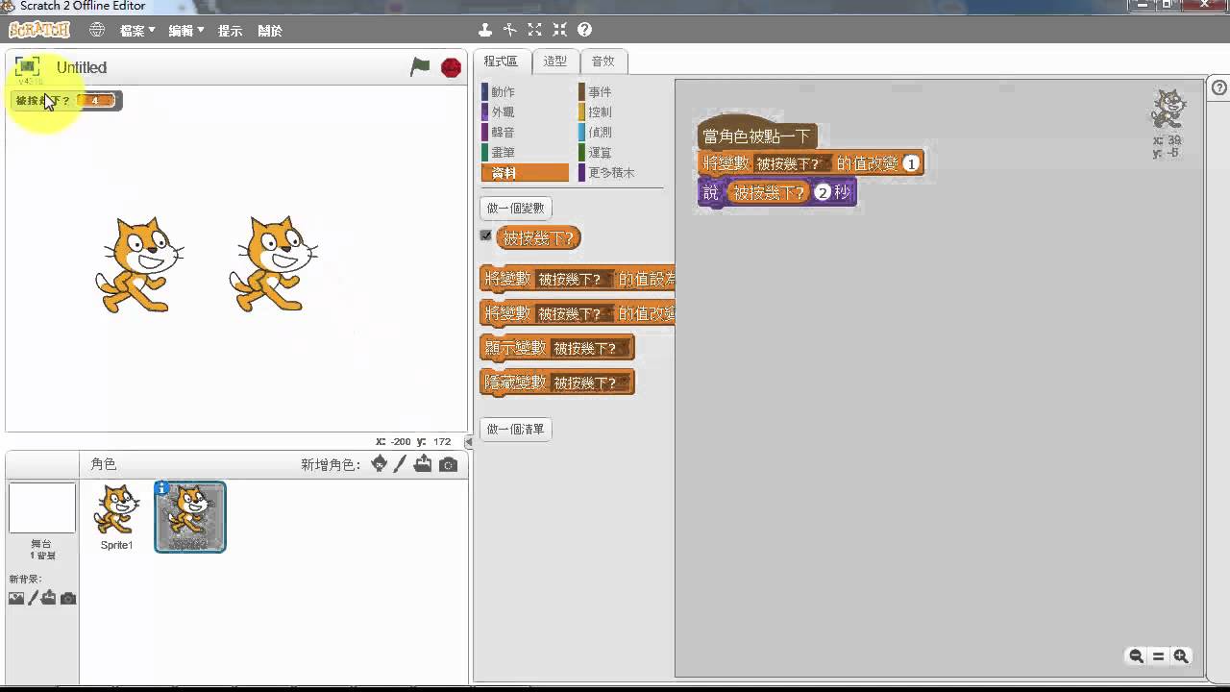Select the Shrink sprite tool

pyautogui.click(x=560, y=30)
